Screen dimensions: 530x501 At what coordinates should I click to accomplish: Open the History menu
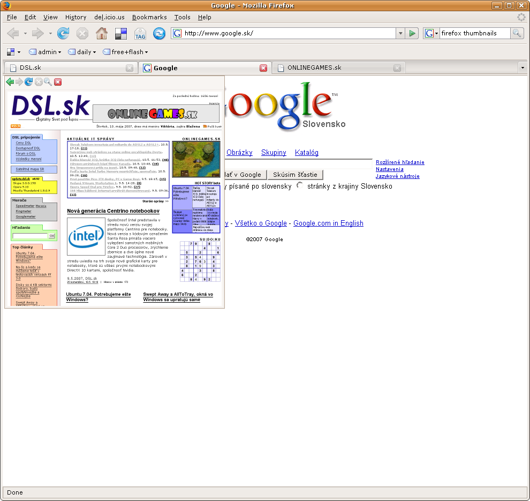(x=75, y=17)
